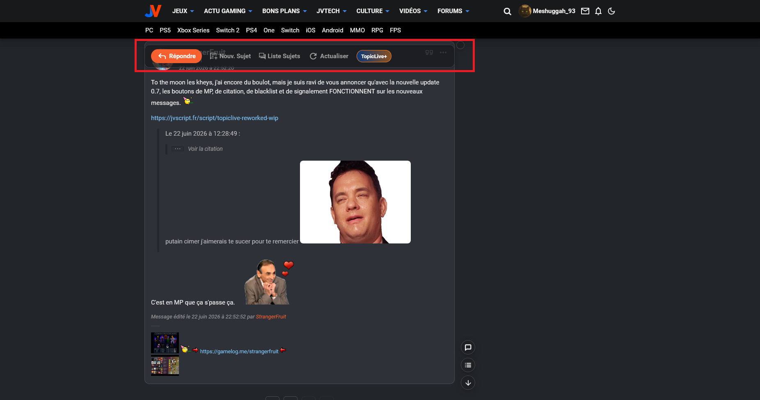The width and height of the screenshot is (760, 400).
Task: Click the party smiley after 'messages.'
Action: coord(188,101)
